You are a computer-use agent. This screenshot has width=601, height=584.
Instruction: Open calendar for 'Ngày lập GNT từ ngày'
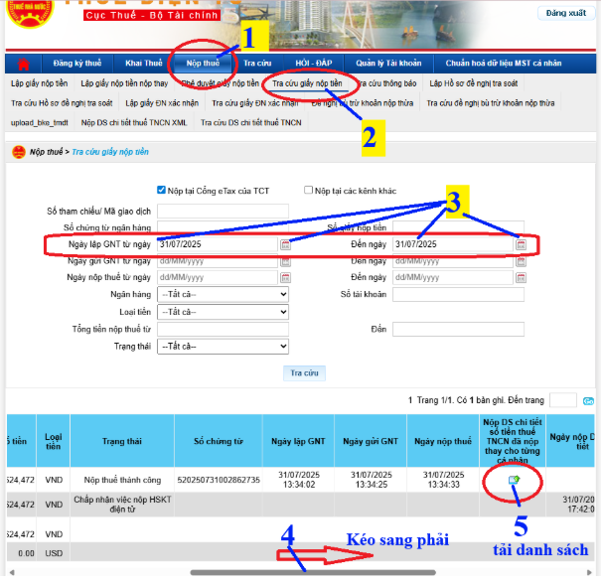(285, 244)
